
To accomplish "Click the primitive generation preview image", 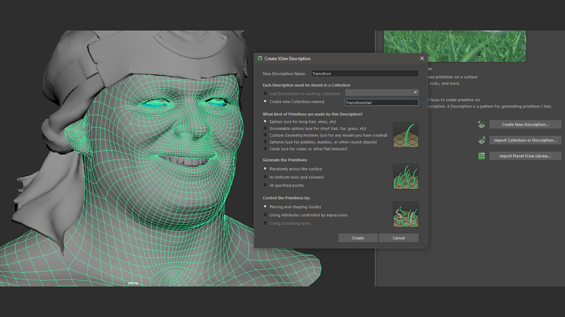I will point(406,177).
